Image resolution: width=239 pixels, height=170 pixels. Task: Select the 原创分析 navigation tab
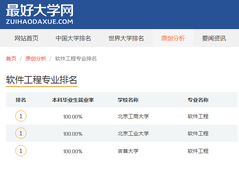point(173,38)
